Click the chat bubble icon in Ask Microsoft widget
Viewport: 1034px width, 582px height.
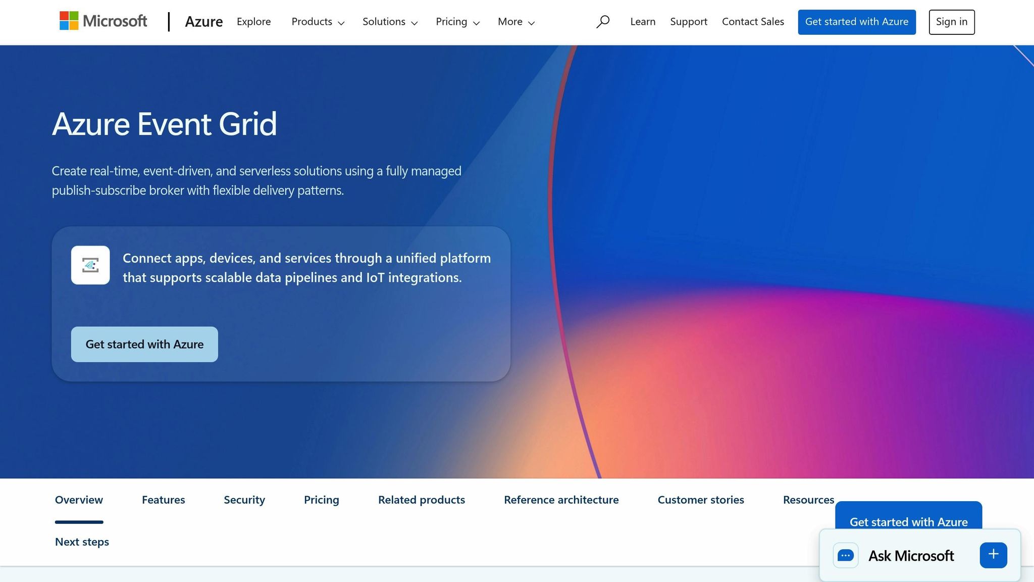point(846,555)
